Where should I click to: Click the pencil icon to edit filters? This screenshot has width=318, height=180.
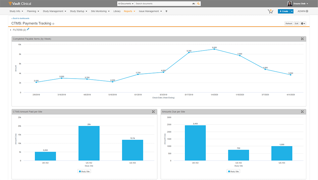pyautogui.click(x=28, y=29)
